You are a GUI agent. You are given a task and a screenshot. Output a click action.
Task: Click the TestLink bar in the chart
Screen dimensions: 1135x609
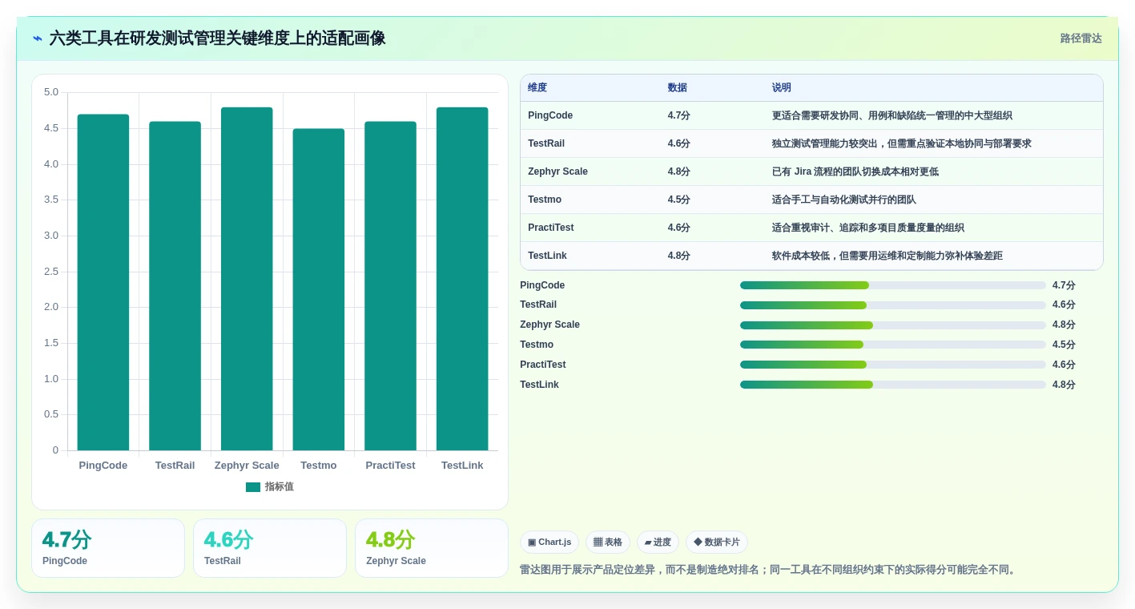[x=462, y=279]
